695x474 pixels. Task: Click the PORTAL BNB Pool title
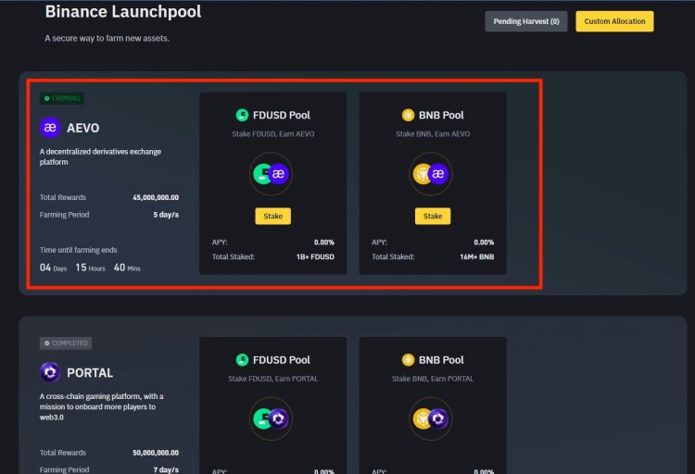point(441,360)
